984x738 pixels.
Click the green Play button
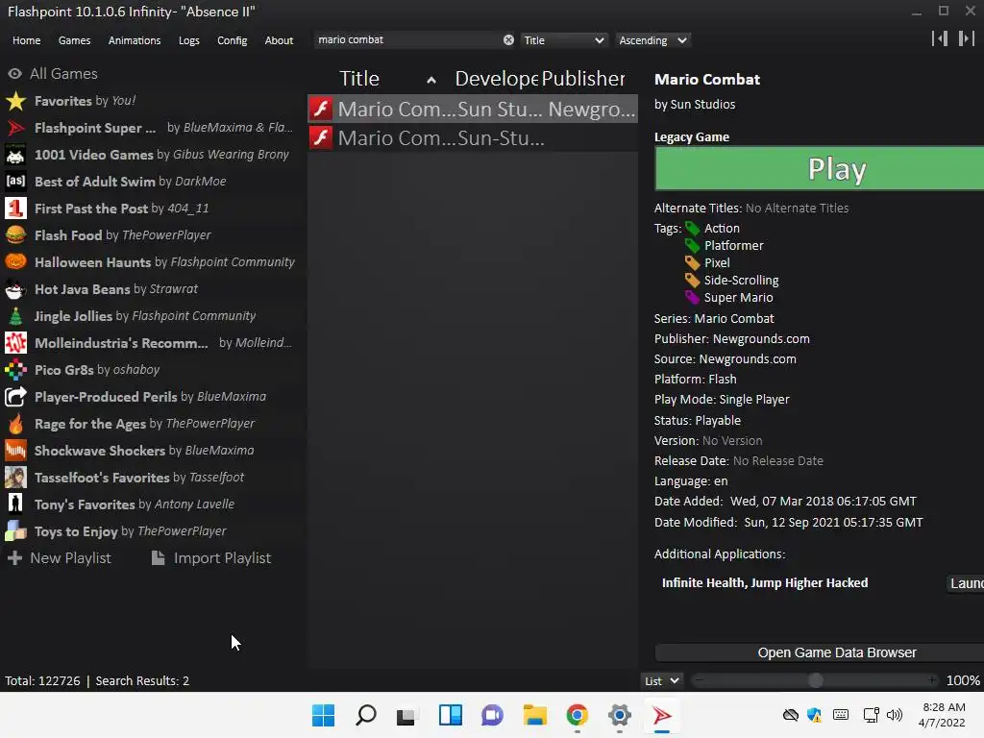click(819, 168)
